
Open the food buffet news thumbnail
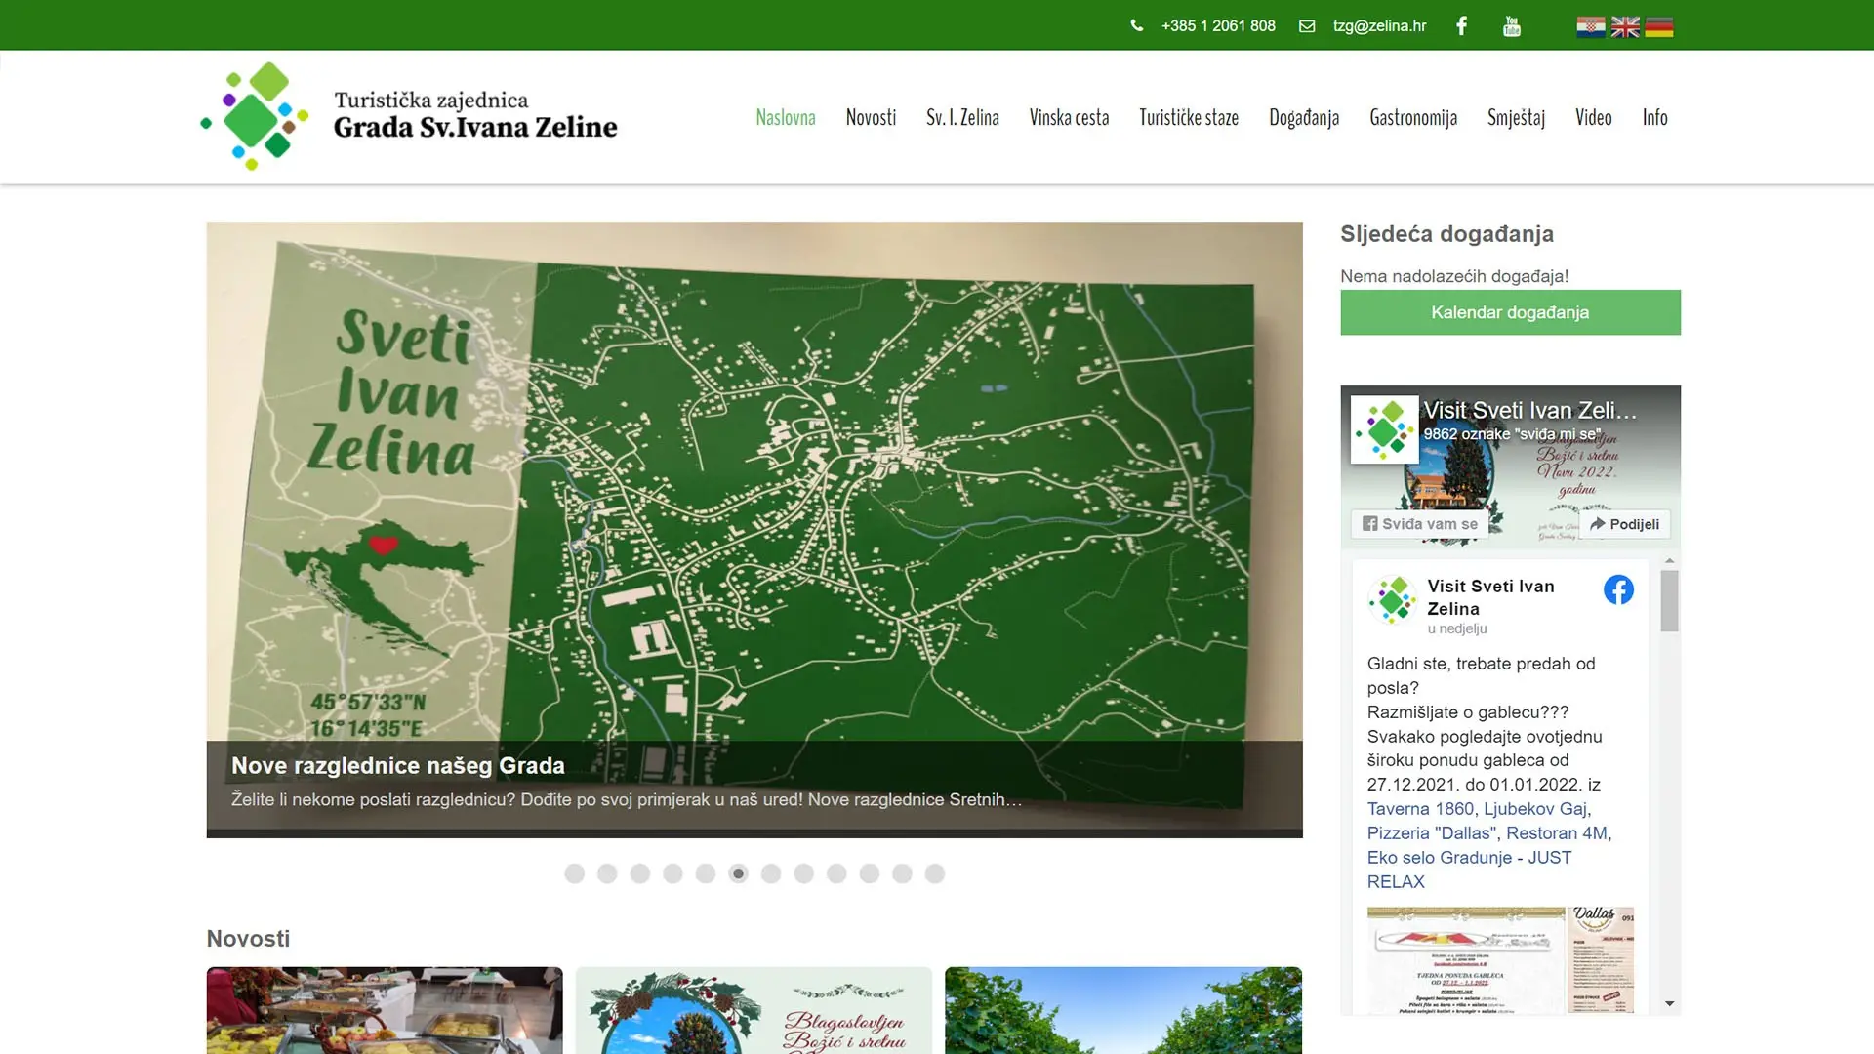pos(385,1010)
